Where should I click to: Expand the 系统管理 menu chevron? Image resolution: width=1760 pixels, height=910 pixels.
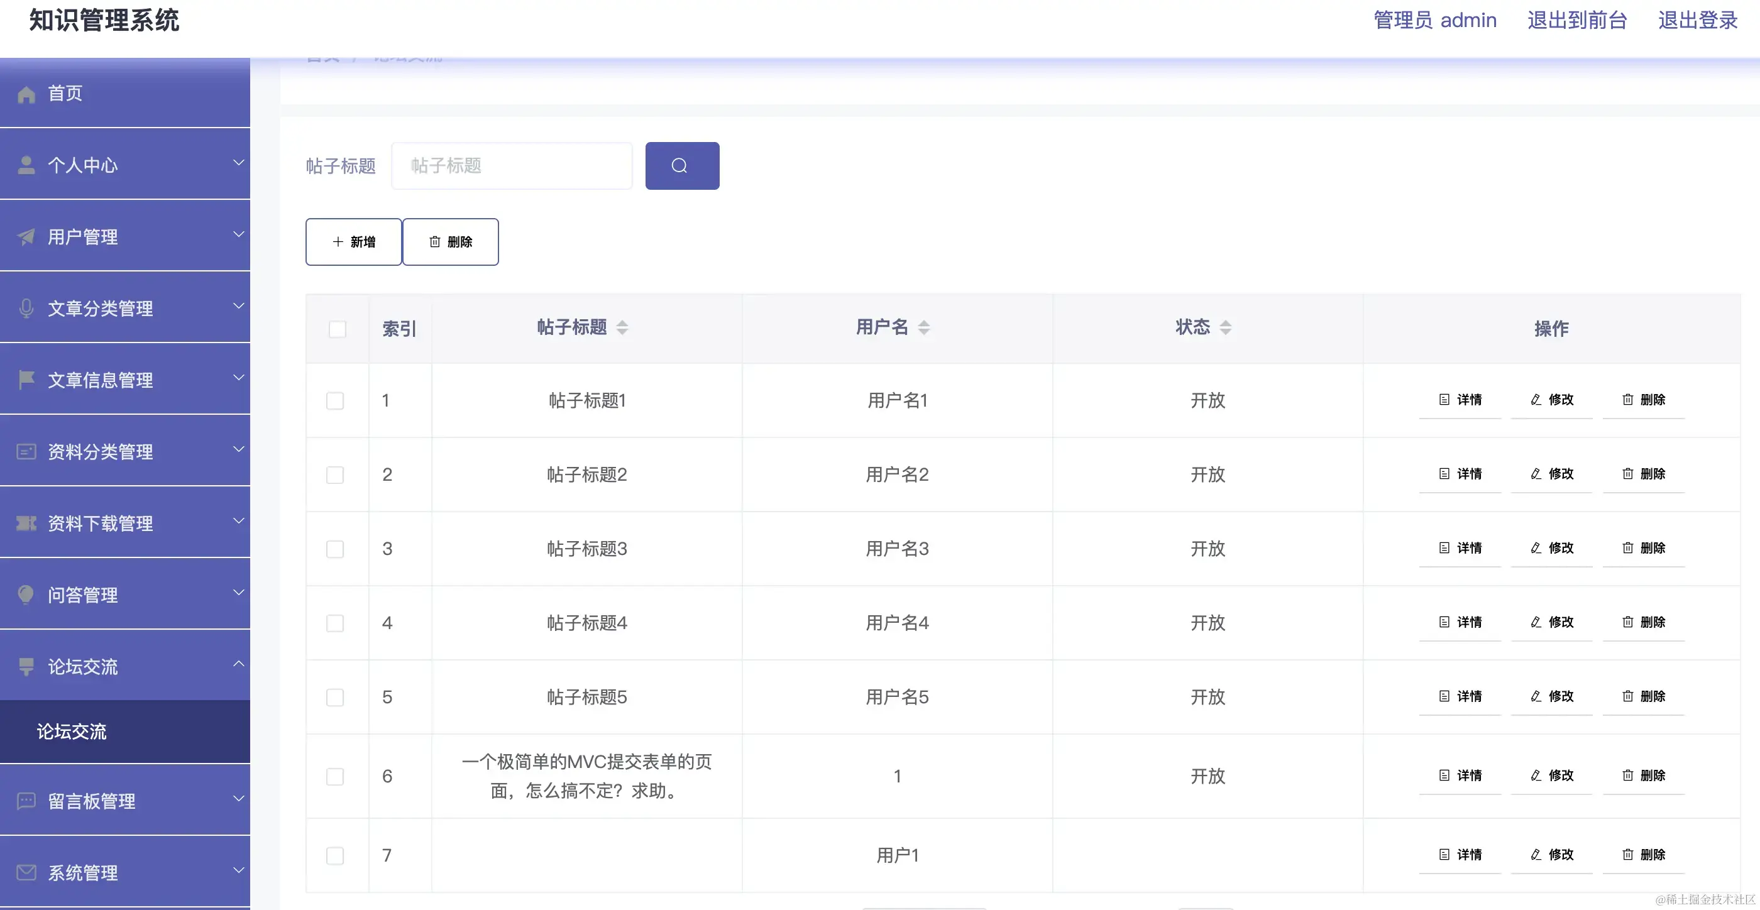pyautogui.click(x=238, y=870)
